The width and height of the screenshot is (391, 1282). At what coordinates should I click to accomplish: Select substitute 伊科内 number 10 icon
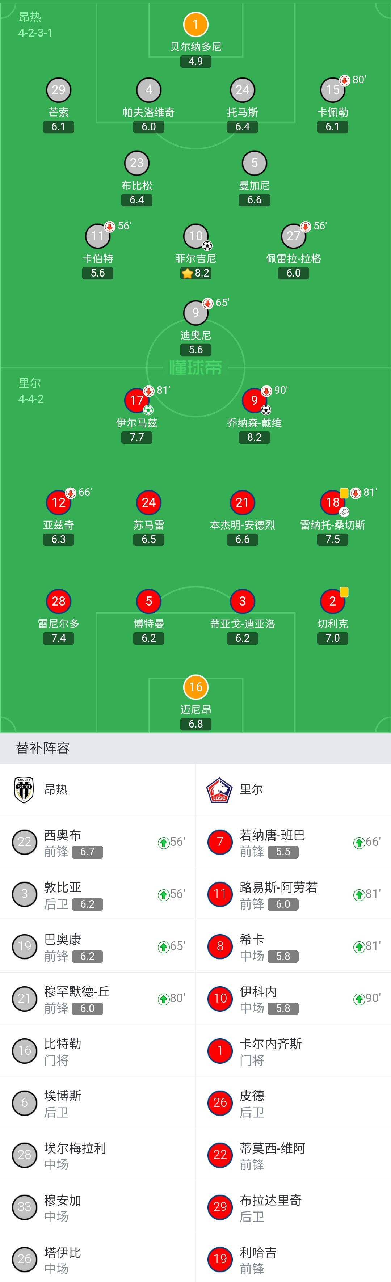point(220,998)
